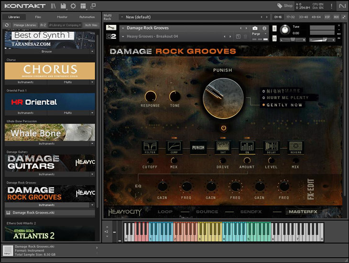Image resolution: width=349 pixels, height=263 pixels.
Task: Select the Filter effect module icon
Action: pos(150,148)
